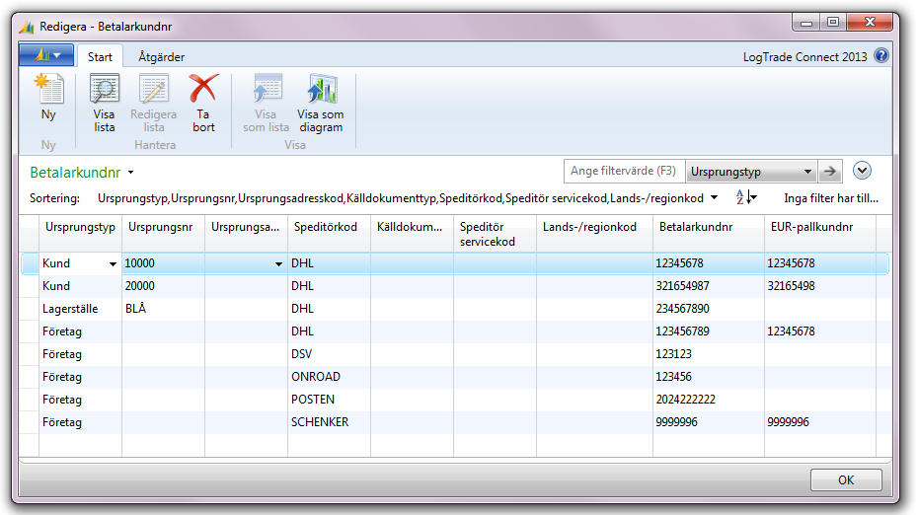Select the POSTEN Speditörkod cell
918x515 pixels.
329,400
